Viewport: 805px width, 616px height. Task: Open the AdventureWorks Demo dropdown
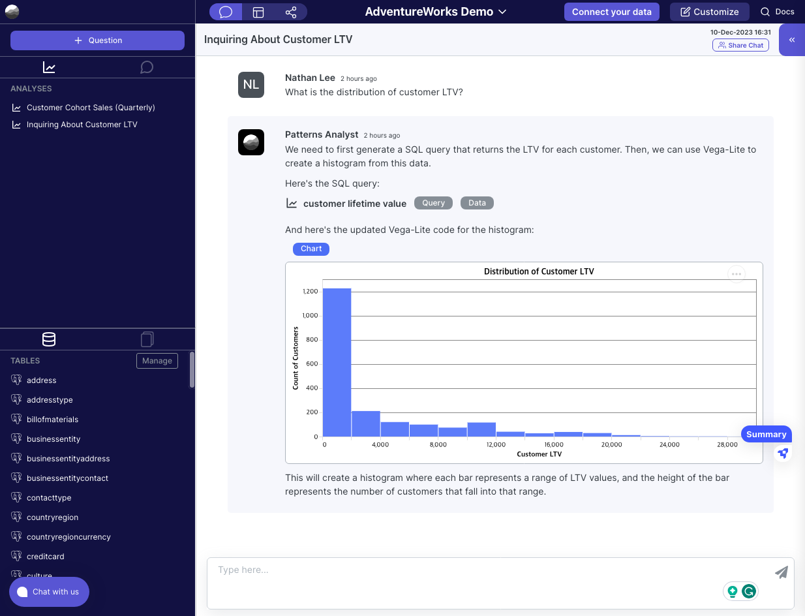(x=436, y=12)
